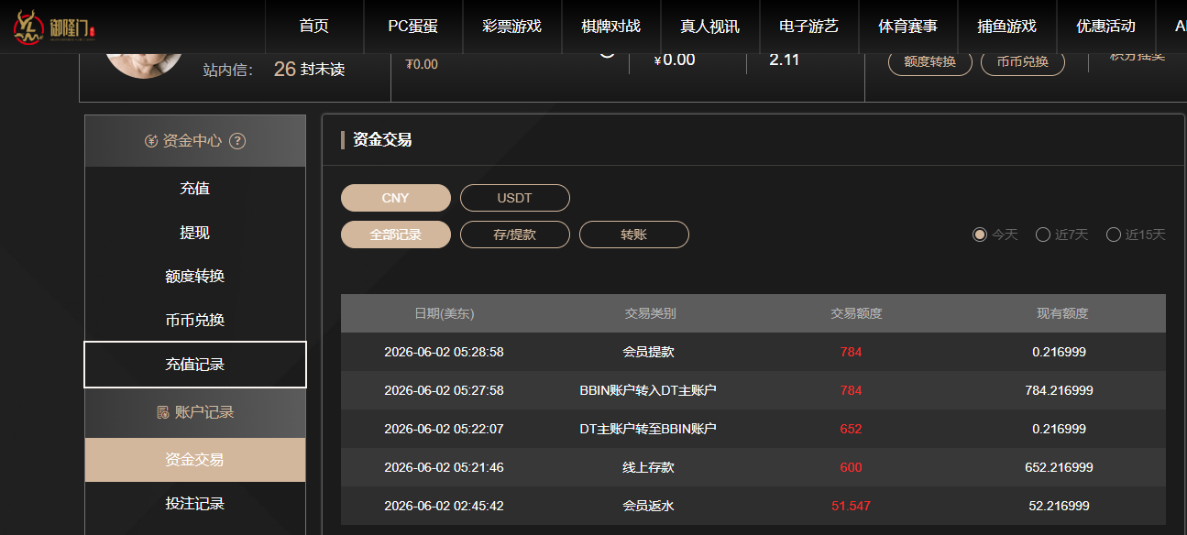Click the user avatar photo

coord(145,65)
